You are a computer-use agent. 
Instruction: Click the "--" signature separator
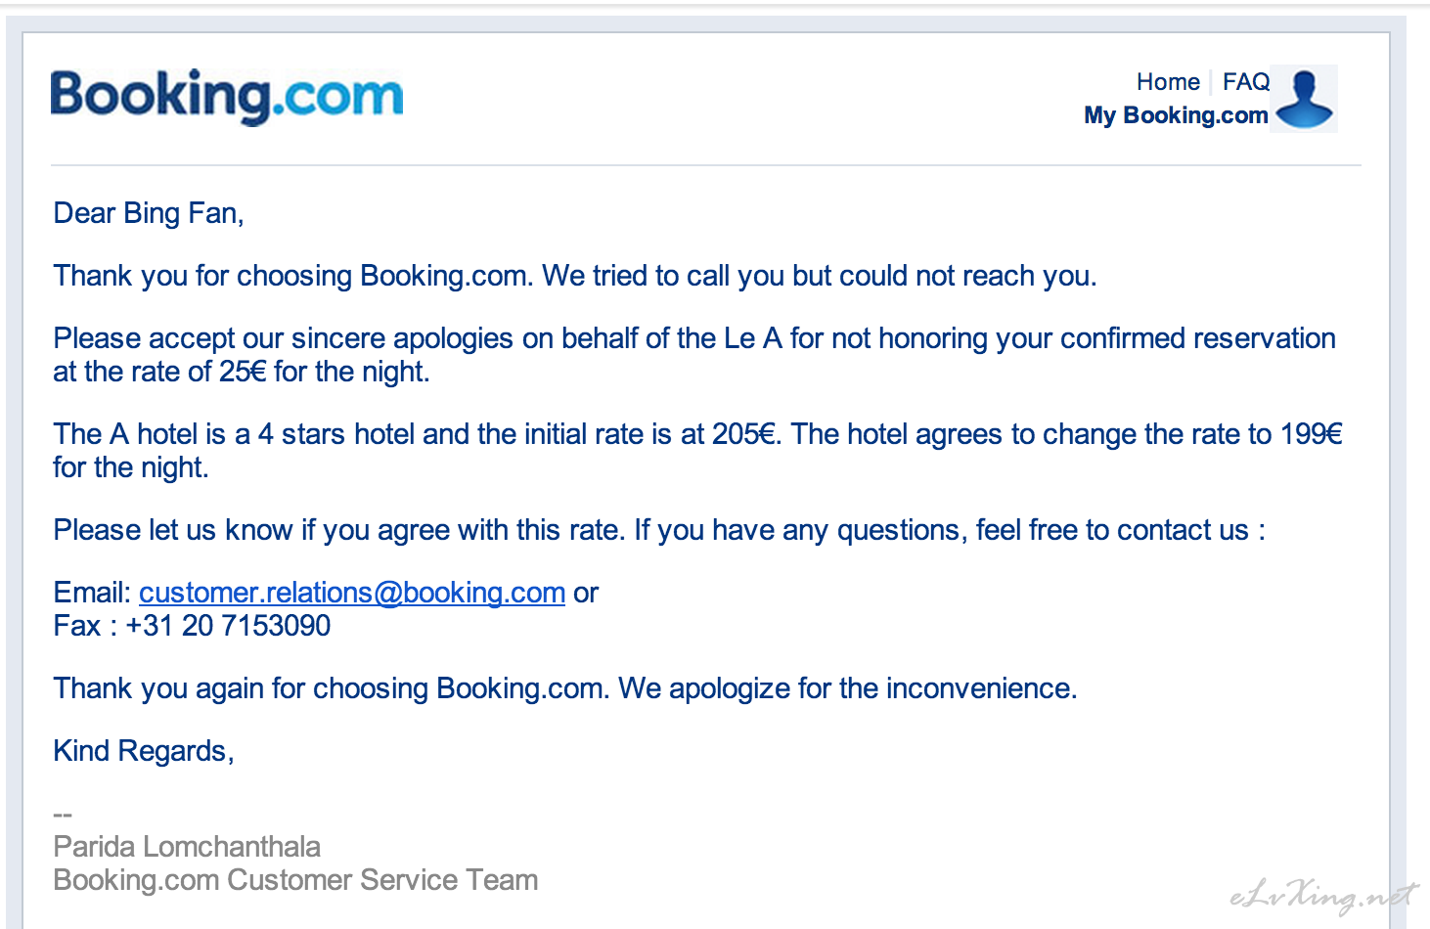click(x=63, y=815)
